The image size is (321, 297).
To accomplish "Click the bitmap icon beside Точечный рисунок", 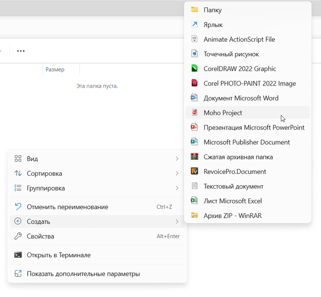I will [194, 53].
